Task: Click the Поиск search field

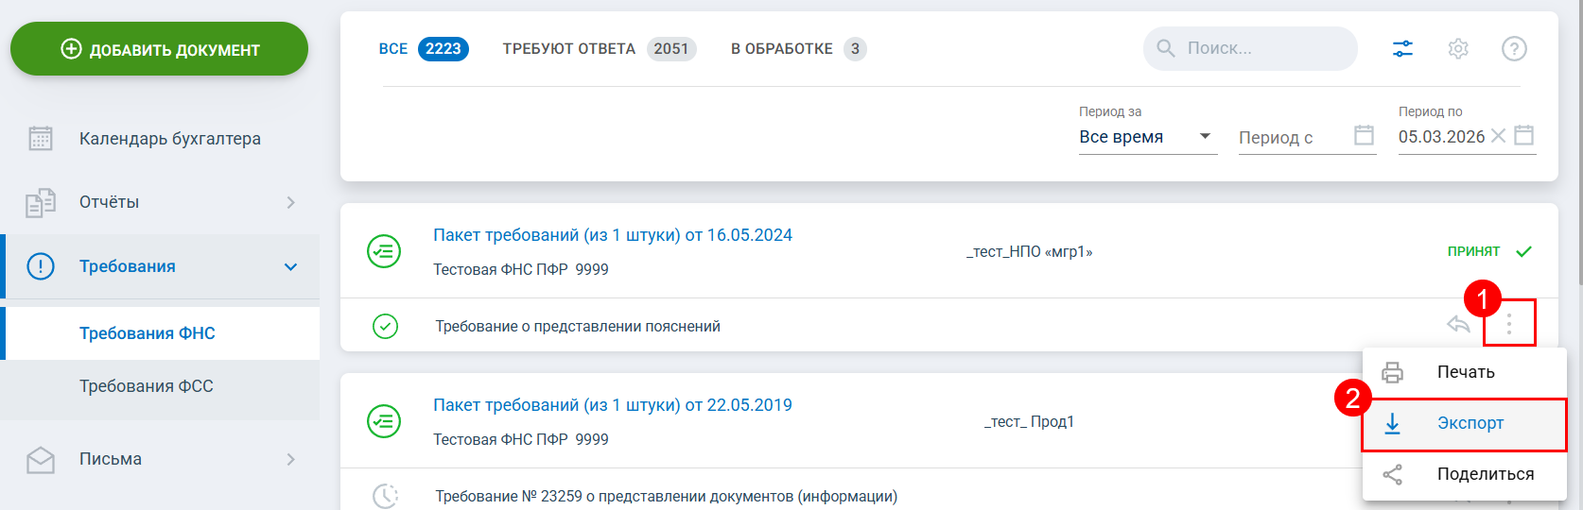Action: pyautogui.click(x=1262, y=48)
